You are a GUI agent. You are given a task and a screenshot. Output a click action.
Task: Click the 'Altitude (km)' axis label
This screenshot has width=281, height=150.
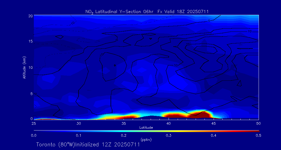(24, 67)
